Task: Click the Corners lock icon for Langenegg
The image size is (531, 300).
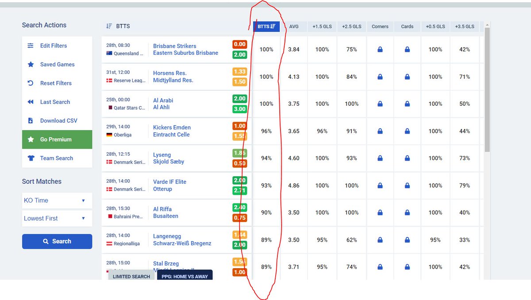Action: pos(380,240)
